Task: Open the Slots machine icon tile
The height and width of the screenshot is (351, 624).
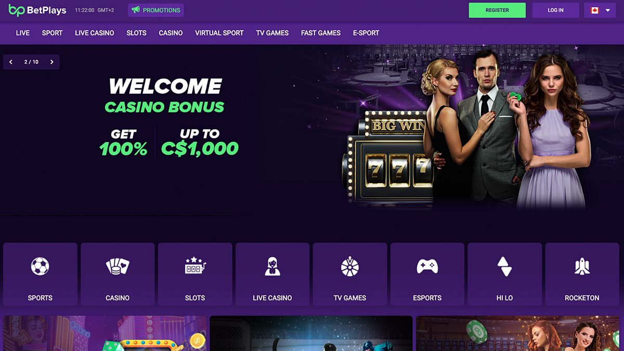Action: 195,274
